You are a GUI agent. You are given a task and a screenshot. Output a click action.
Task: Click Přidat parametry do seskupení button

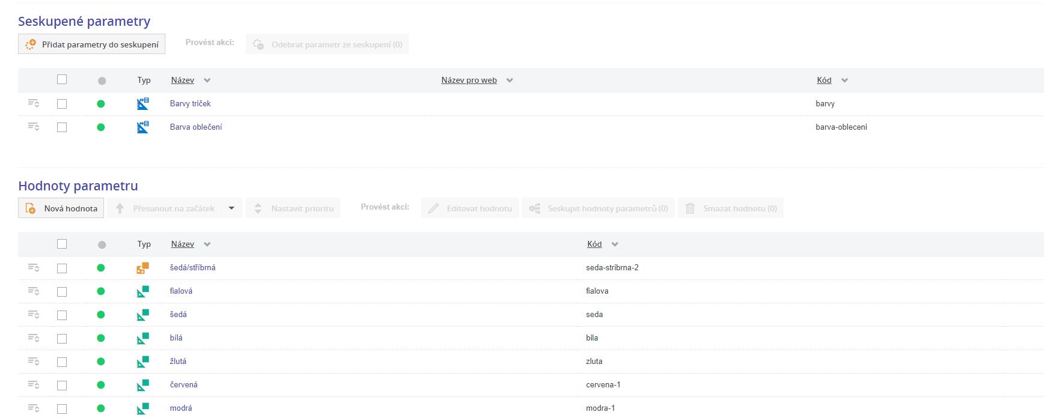coord(92,44)
